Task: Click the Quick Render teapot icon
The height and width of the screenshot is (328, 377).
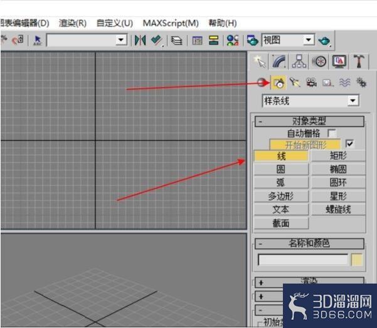Action: coord(324,41)
